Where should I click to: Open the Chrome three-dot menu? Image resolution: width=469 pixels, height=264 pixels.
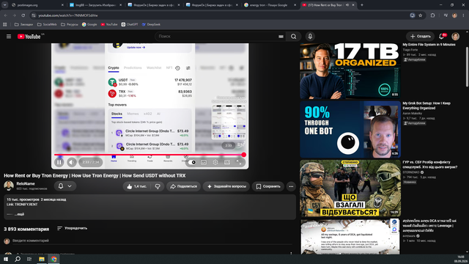point(463,15)
